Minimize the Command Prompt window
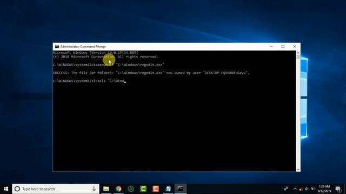Image resolution: width=346 pixels, height=194 pixels. pyautogui.click(x=271, y=47)
